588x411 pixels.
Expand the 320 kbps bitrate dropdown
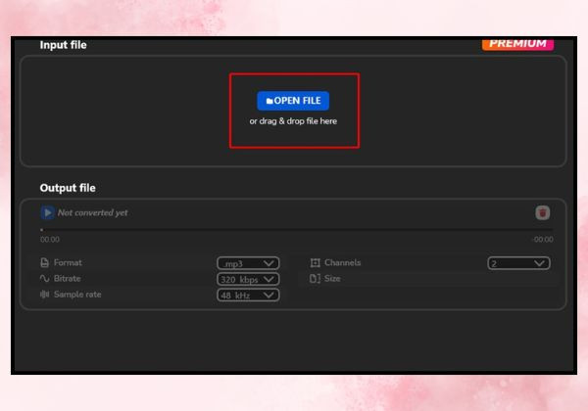[248, 279]
